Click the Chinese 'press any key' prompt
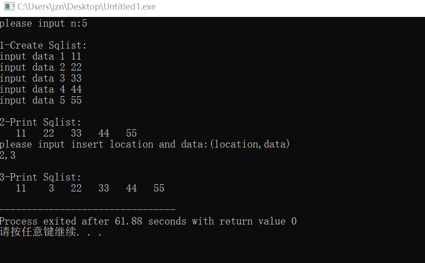This screenshot has height=263, width=425. tap(51, 232)
